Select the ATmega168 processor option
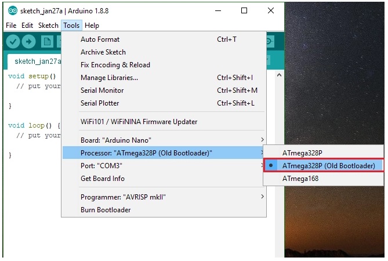The width and height of the screenshot is (388, 261). [x=300, y=179]
